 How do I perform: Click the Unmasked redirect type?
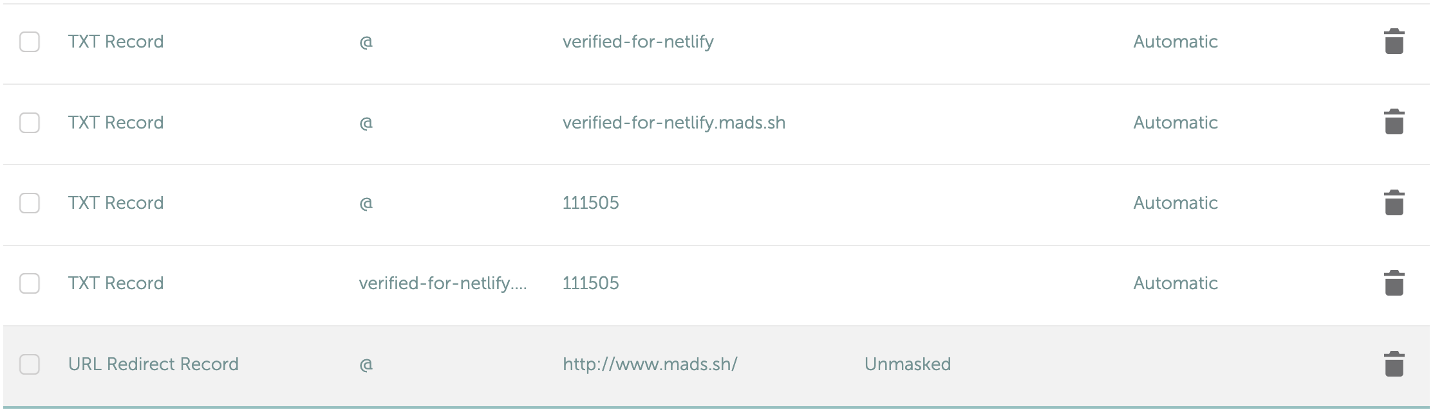click(x=907, y=364)
